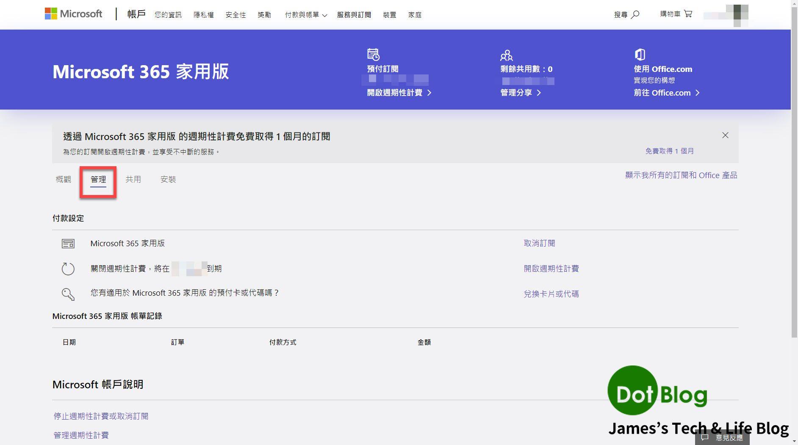Click the payment card icon beside Microsoft 365 家用版
The image size is (798, 445).
pyautogui.click(x=68, y=244)
